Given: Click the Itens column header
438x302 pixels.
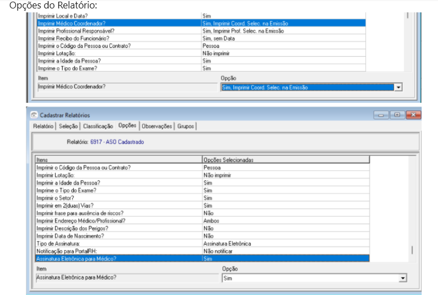Looking at the screenshot, I should [118, 160].
